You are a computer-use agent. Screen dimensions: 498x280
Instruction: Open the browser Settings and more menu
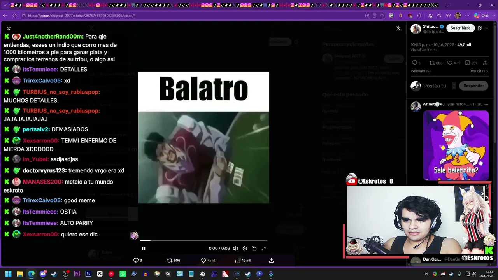tap(467, 16)
